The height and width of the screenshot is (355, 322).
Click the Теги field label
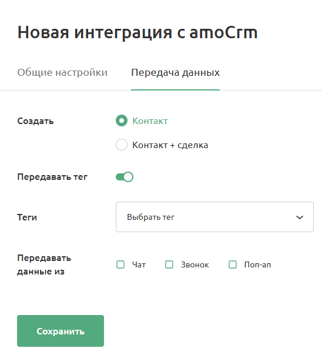point(27,217)
